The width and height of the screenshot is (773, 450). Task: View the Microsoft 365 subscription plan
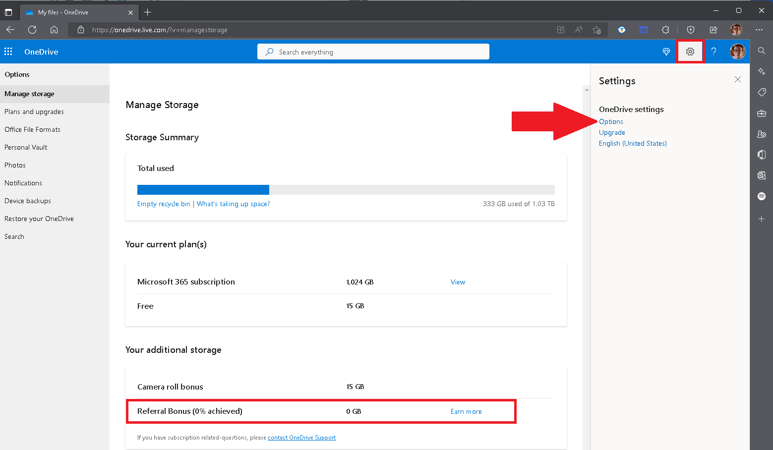tap(458, 282)
